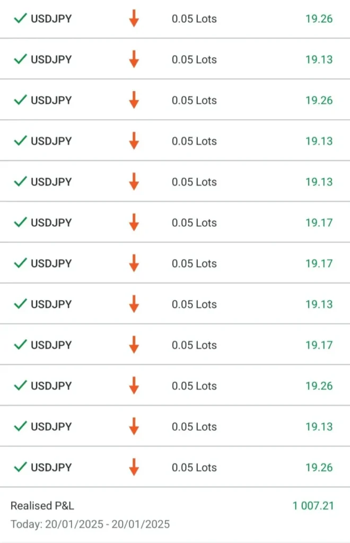Select the 19.17 profit in the seventh row
The height and width of the screenshot is (543, 350).
point(319,264)
